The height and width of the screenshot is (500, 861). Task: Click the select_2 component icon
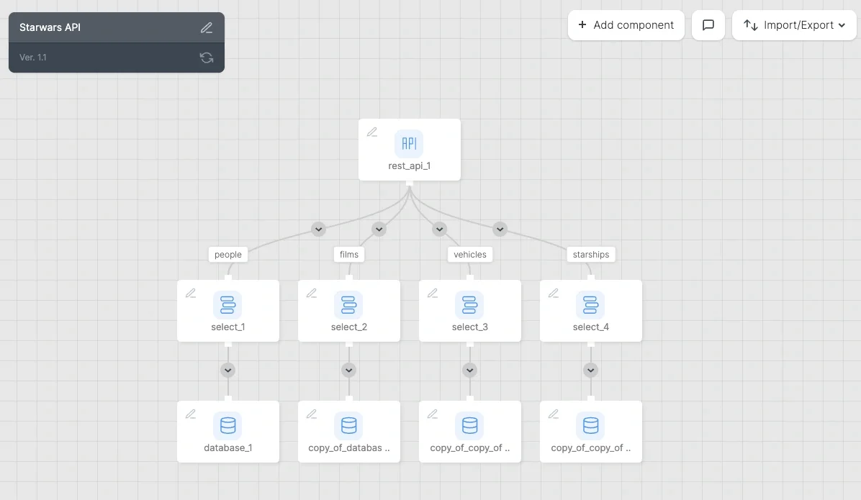point(348,304)
